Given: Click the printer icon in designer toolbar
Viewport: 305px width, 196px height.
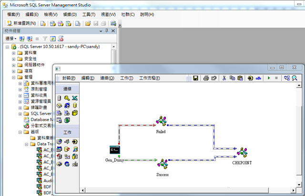Looking at the screenshot, I should click(206, 78).
